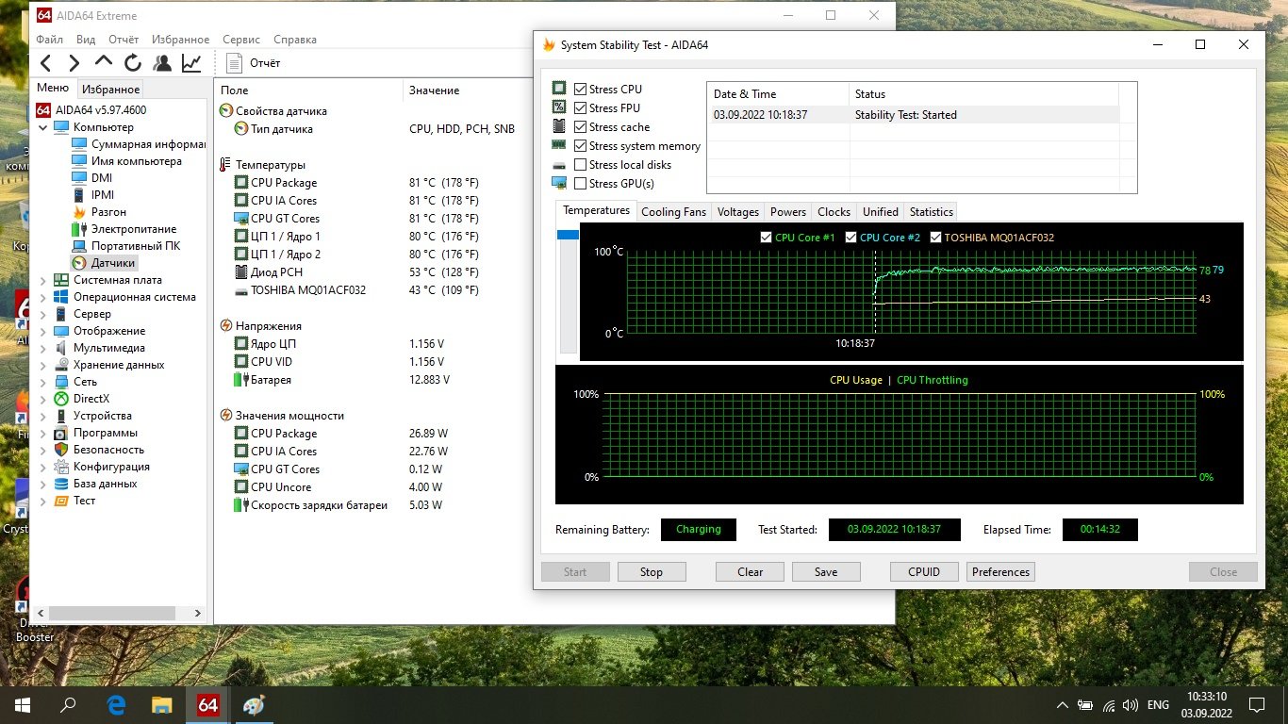1288x724 pixels.
Task: Open File Explorer from taskbar
Action: (161, 704)
